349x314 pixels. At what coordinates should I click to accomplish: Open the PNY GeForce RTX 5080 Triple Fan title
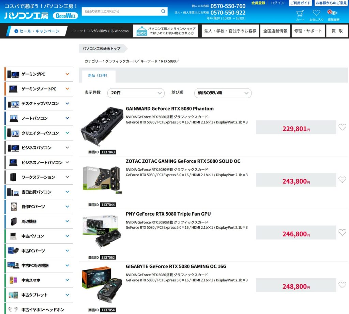click(168, 214)
